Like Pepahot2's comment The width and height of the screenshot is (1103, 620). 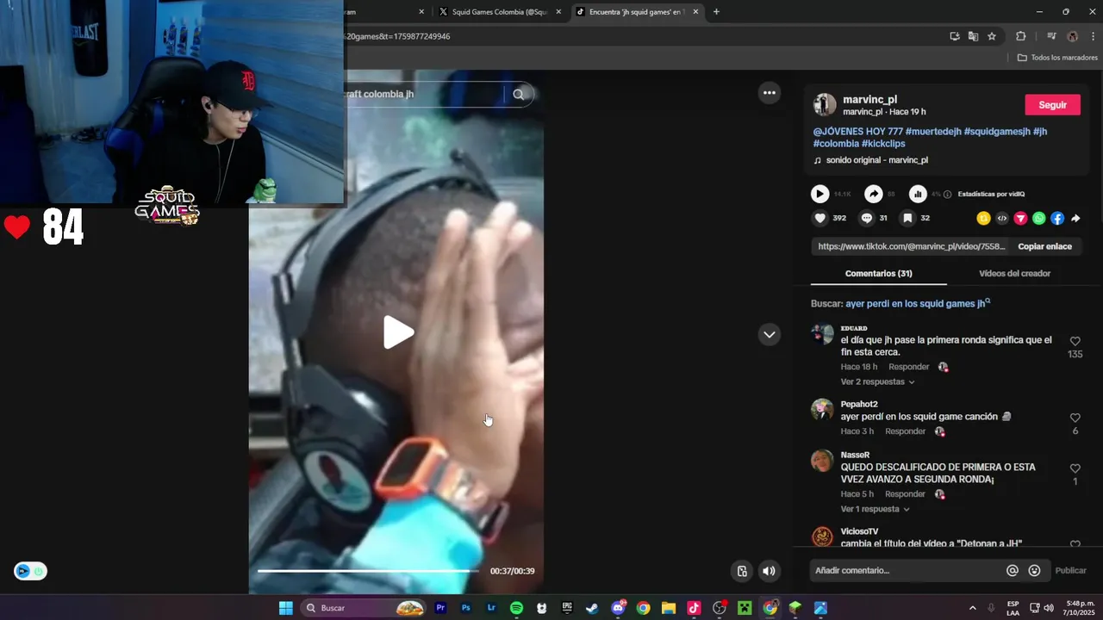click(x=1075, y=418)
